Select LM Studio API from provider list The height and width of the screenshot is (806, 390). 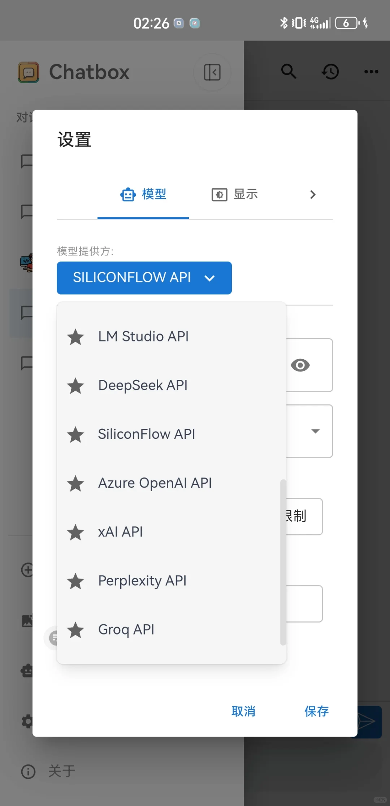pos(172,336)
